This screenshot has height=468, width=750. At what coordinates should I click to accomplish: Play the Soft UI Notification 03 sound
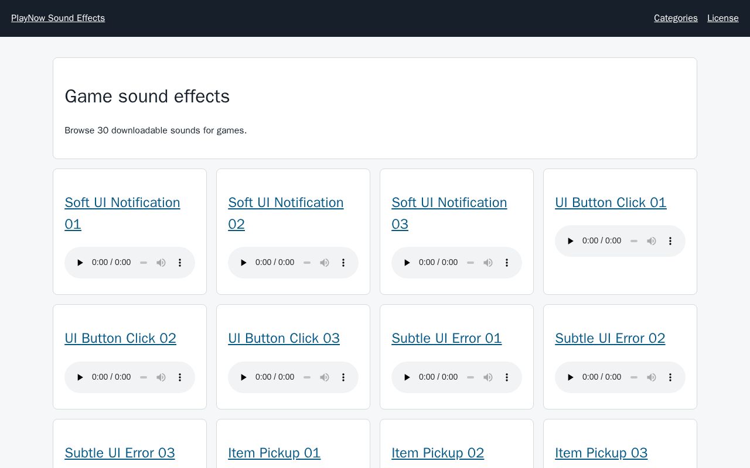click(x=407, y=263)
